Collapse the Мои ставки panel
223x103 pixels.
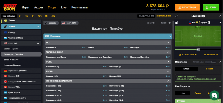click(x=220, y=62)
